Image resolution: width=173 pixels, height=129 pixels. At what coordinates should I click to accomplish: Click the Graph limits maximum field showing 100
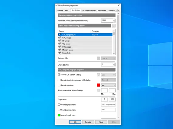click(x=112, y=99)
